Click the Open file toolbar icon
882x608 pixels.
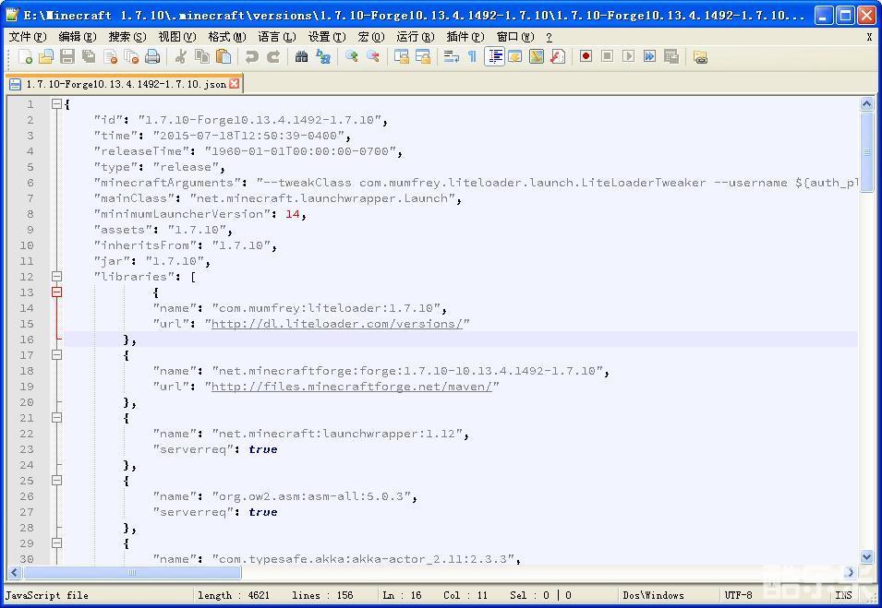[46, 57]
